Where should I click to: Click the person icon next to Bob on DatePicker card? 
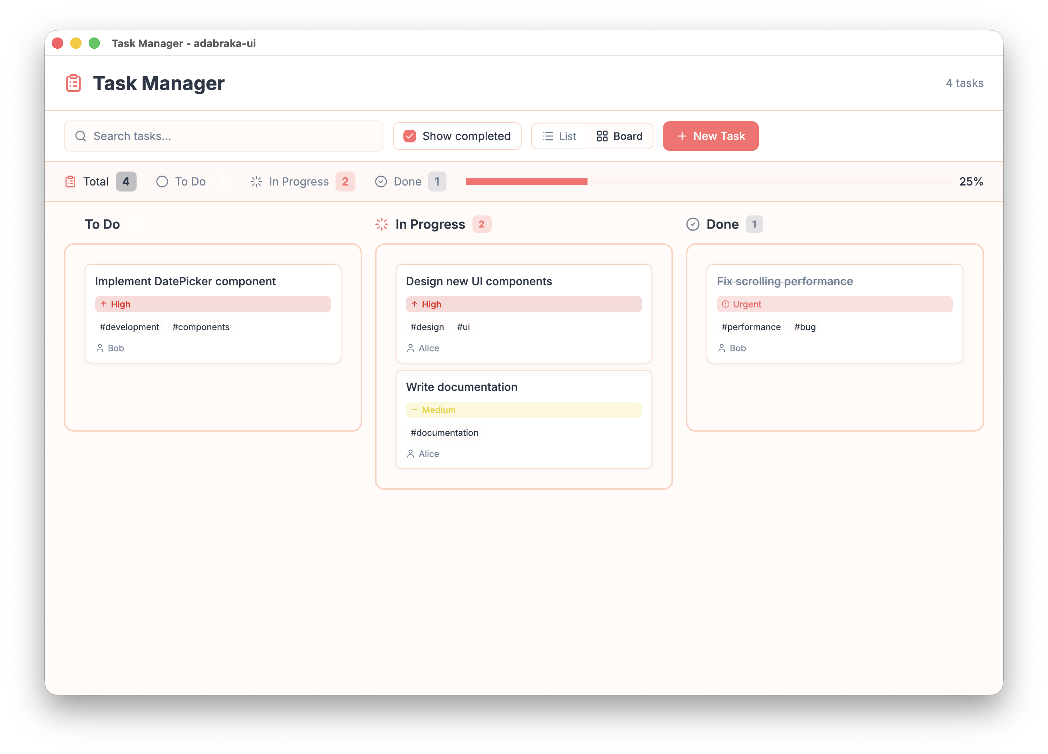tap(101, 348)
